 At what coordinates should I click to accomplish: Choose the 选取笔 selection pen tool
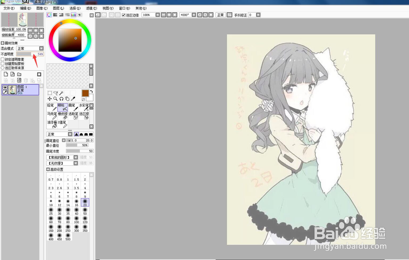click(73, 116)
